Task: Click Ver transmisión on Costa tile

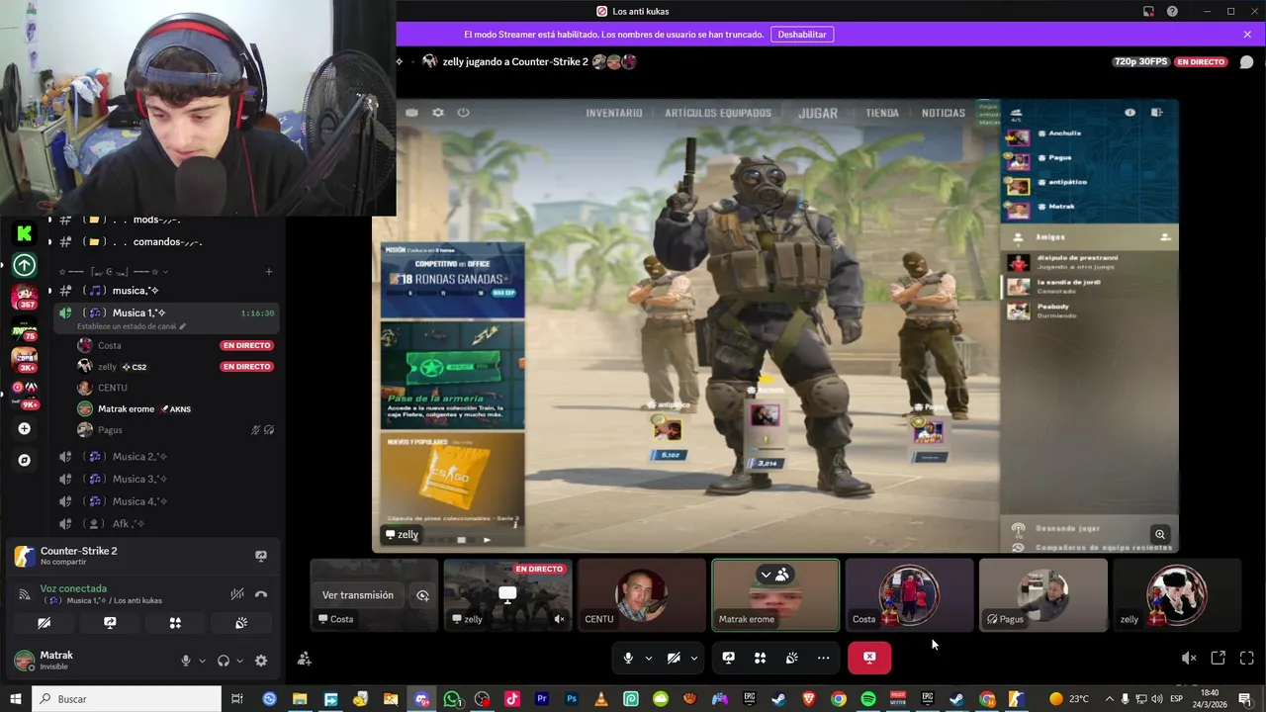Action: point(358,595)
